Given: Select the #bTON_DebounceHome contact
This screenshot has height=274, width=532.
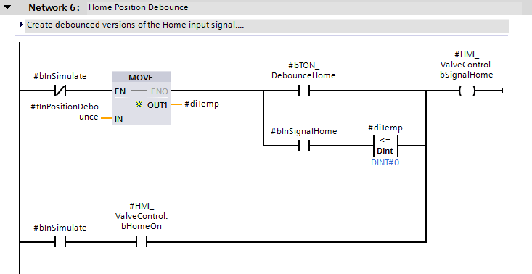Looking at the screenshot, I should click(304, 91).
